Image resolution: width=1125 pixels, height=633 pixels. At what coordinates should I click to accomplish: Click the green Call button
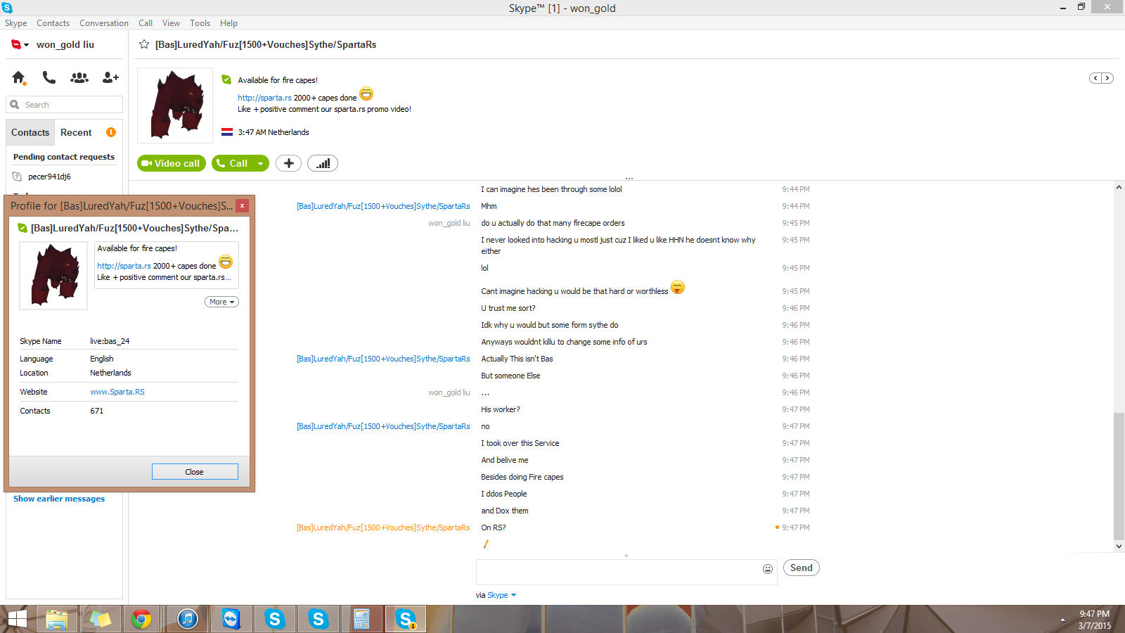[232, 163]
